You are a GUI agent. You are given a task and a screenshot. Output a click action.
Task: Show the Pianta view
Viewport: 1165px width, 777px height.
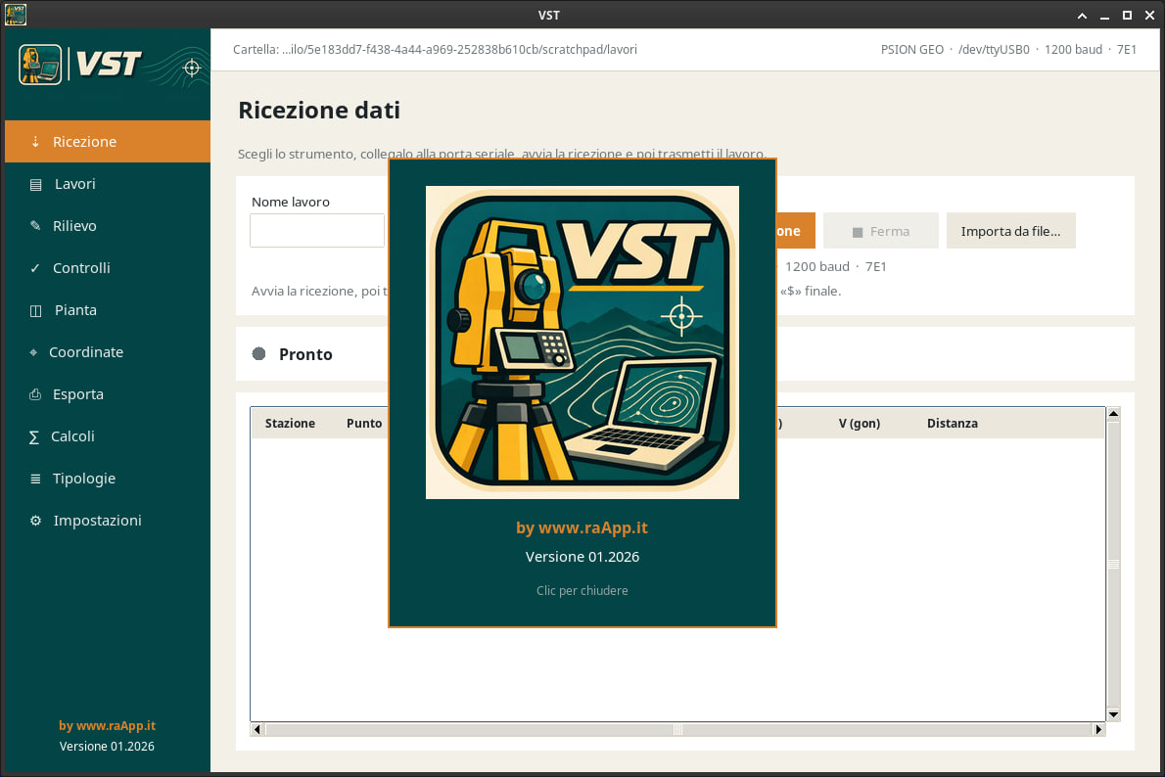click(108, 310)
